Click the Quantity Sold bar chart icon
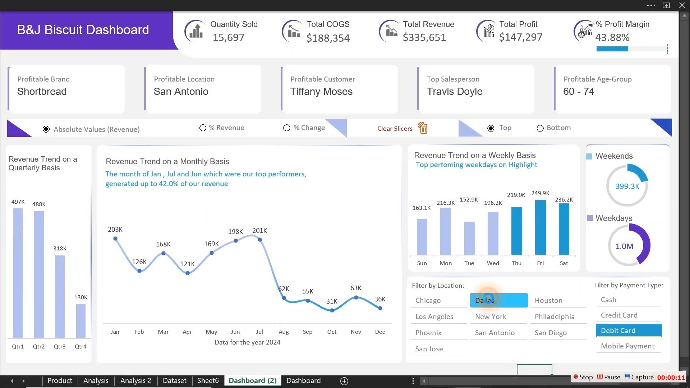 coord(196,31)
